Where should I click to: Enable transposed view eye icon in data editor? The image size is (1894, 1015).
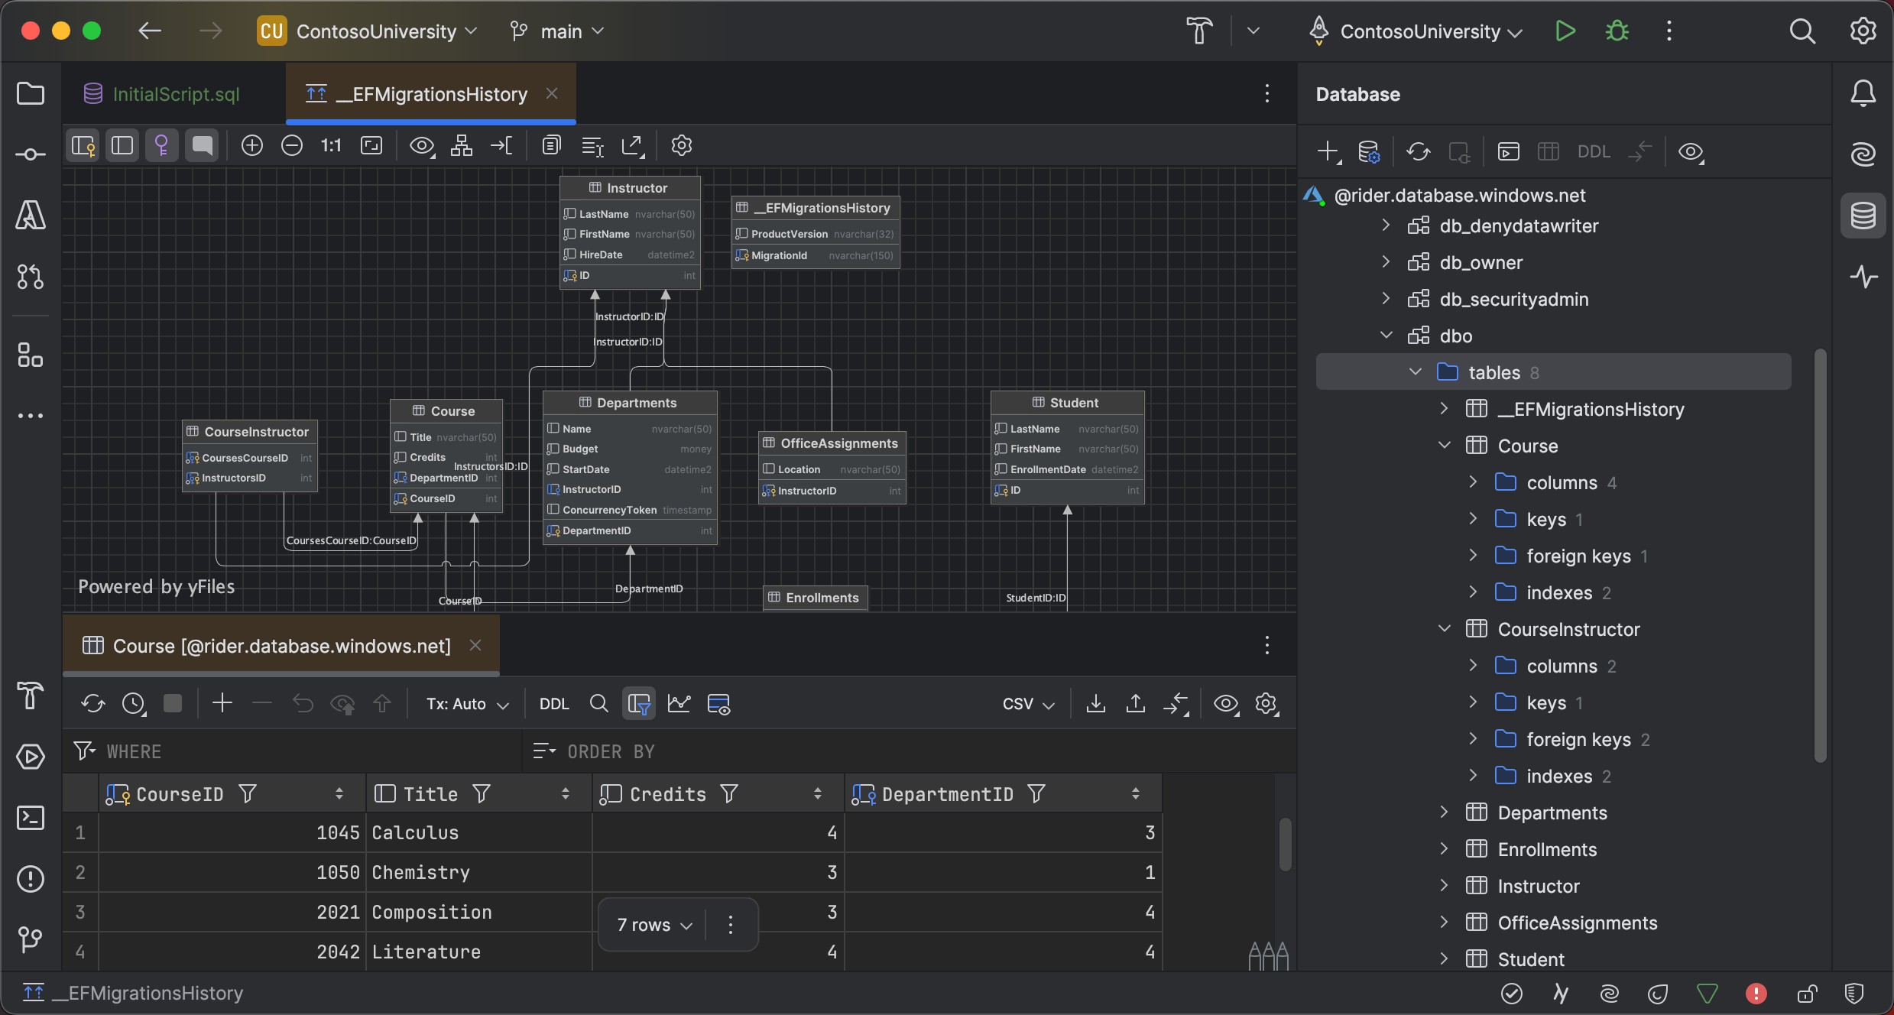pyautogui.click(x=1227, y=703)
